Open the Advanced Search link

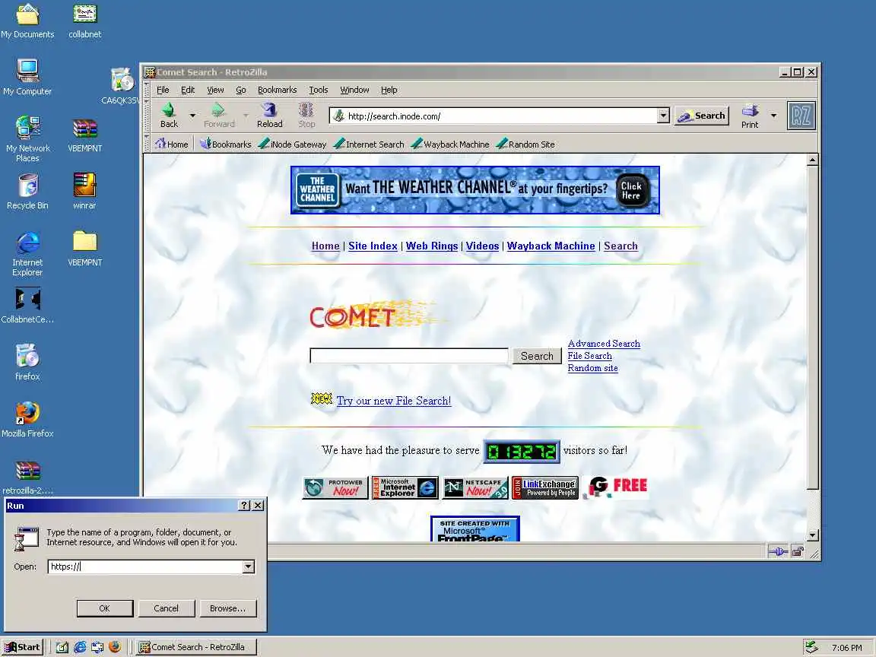[604, 344]
